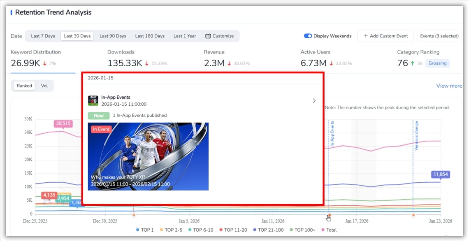Hide the Total series in legend

click(328, 230)
